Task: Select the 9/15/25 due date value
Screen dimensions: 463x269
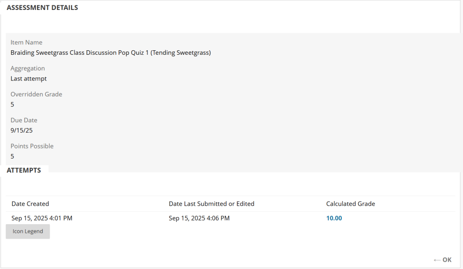Action: click(22, 130)
